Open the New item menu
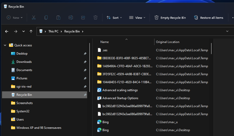Screen dimensions: 234x136 (x=13, y=18)
